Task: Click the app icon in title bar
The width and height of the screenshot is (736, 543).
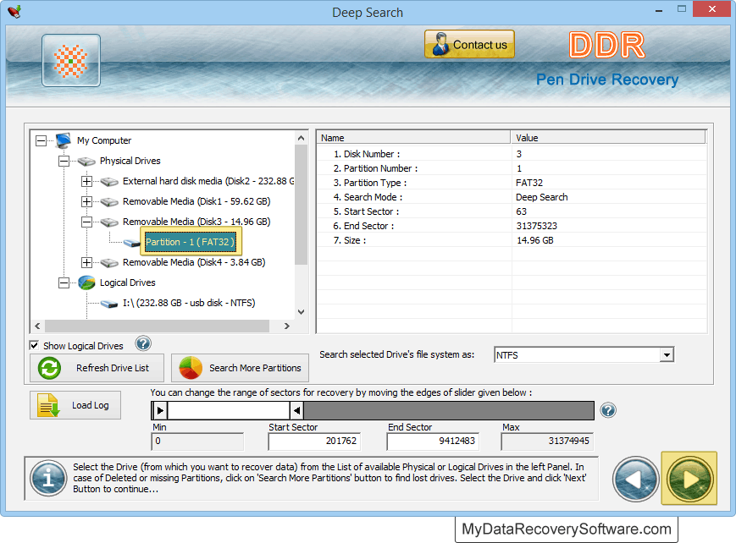Action: 14,11
